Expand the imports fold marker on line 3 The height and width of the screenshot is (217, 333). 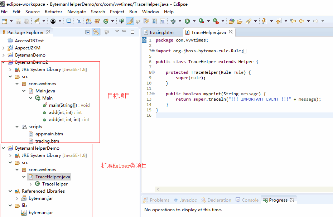pyautogui.click(x=153, y=51)
